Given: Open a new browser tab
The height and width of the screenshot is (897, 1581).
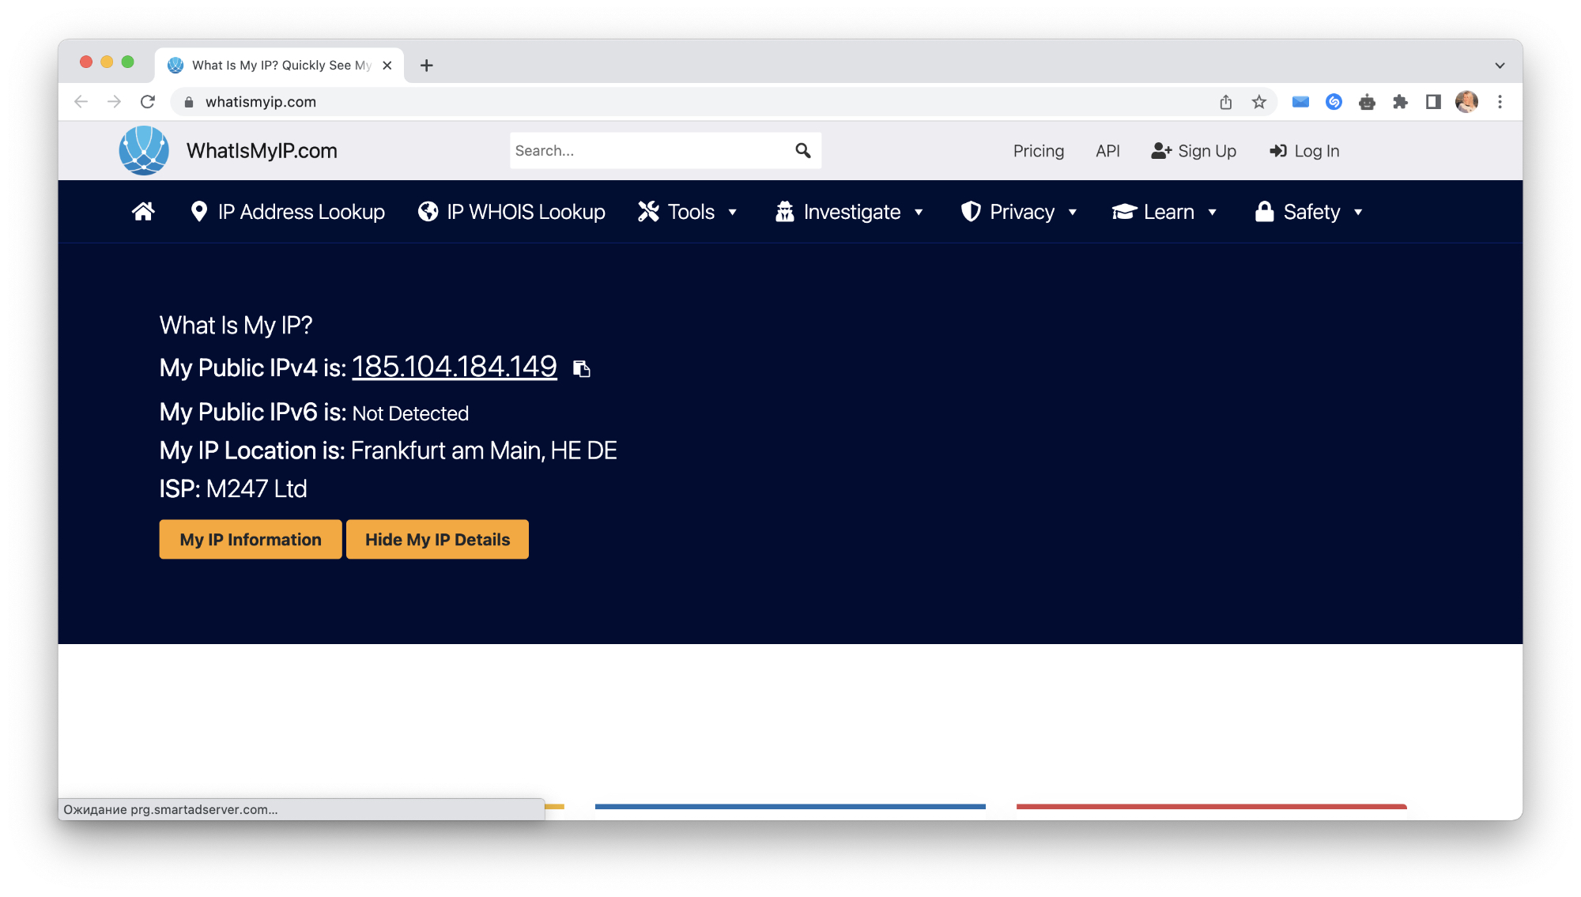Looking at the screenshot, I should pos(427,66).
